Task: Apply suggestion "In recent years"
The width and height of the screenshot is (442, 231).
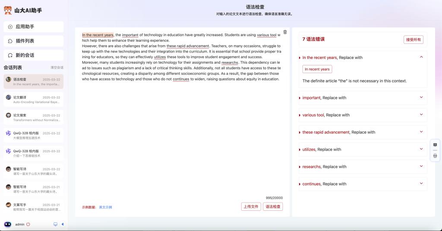Action: (x=317, y=69)
